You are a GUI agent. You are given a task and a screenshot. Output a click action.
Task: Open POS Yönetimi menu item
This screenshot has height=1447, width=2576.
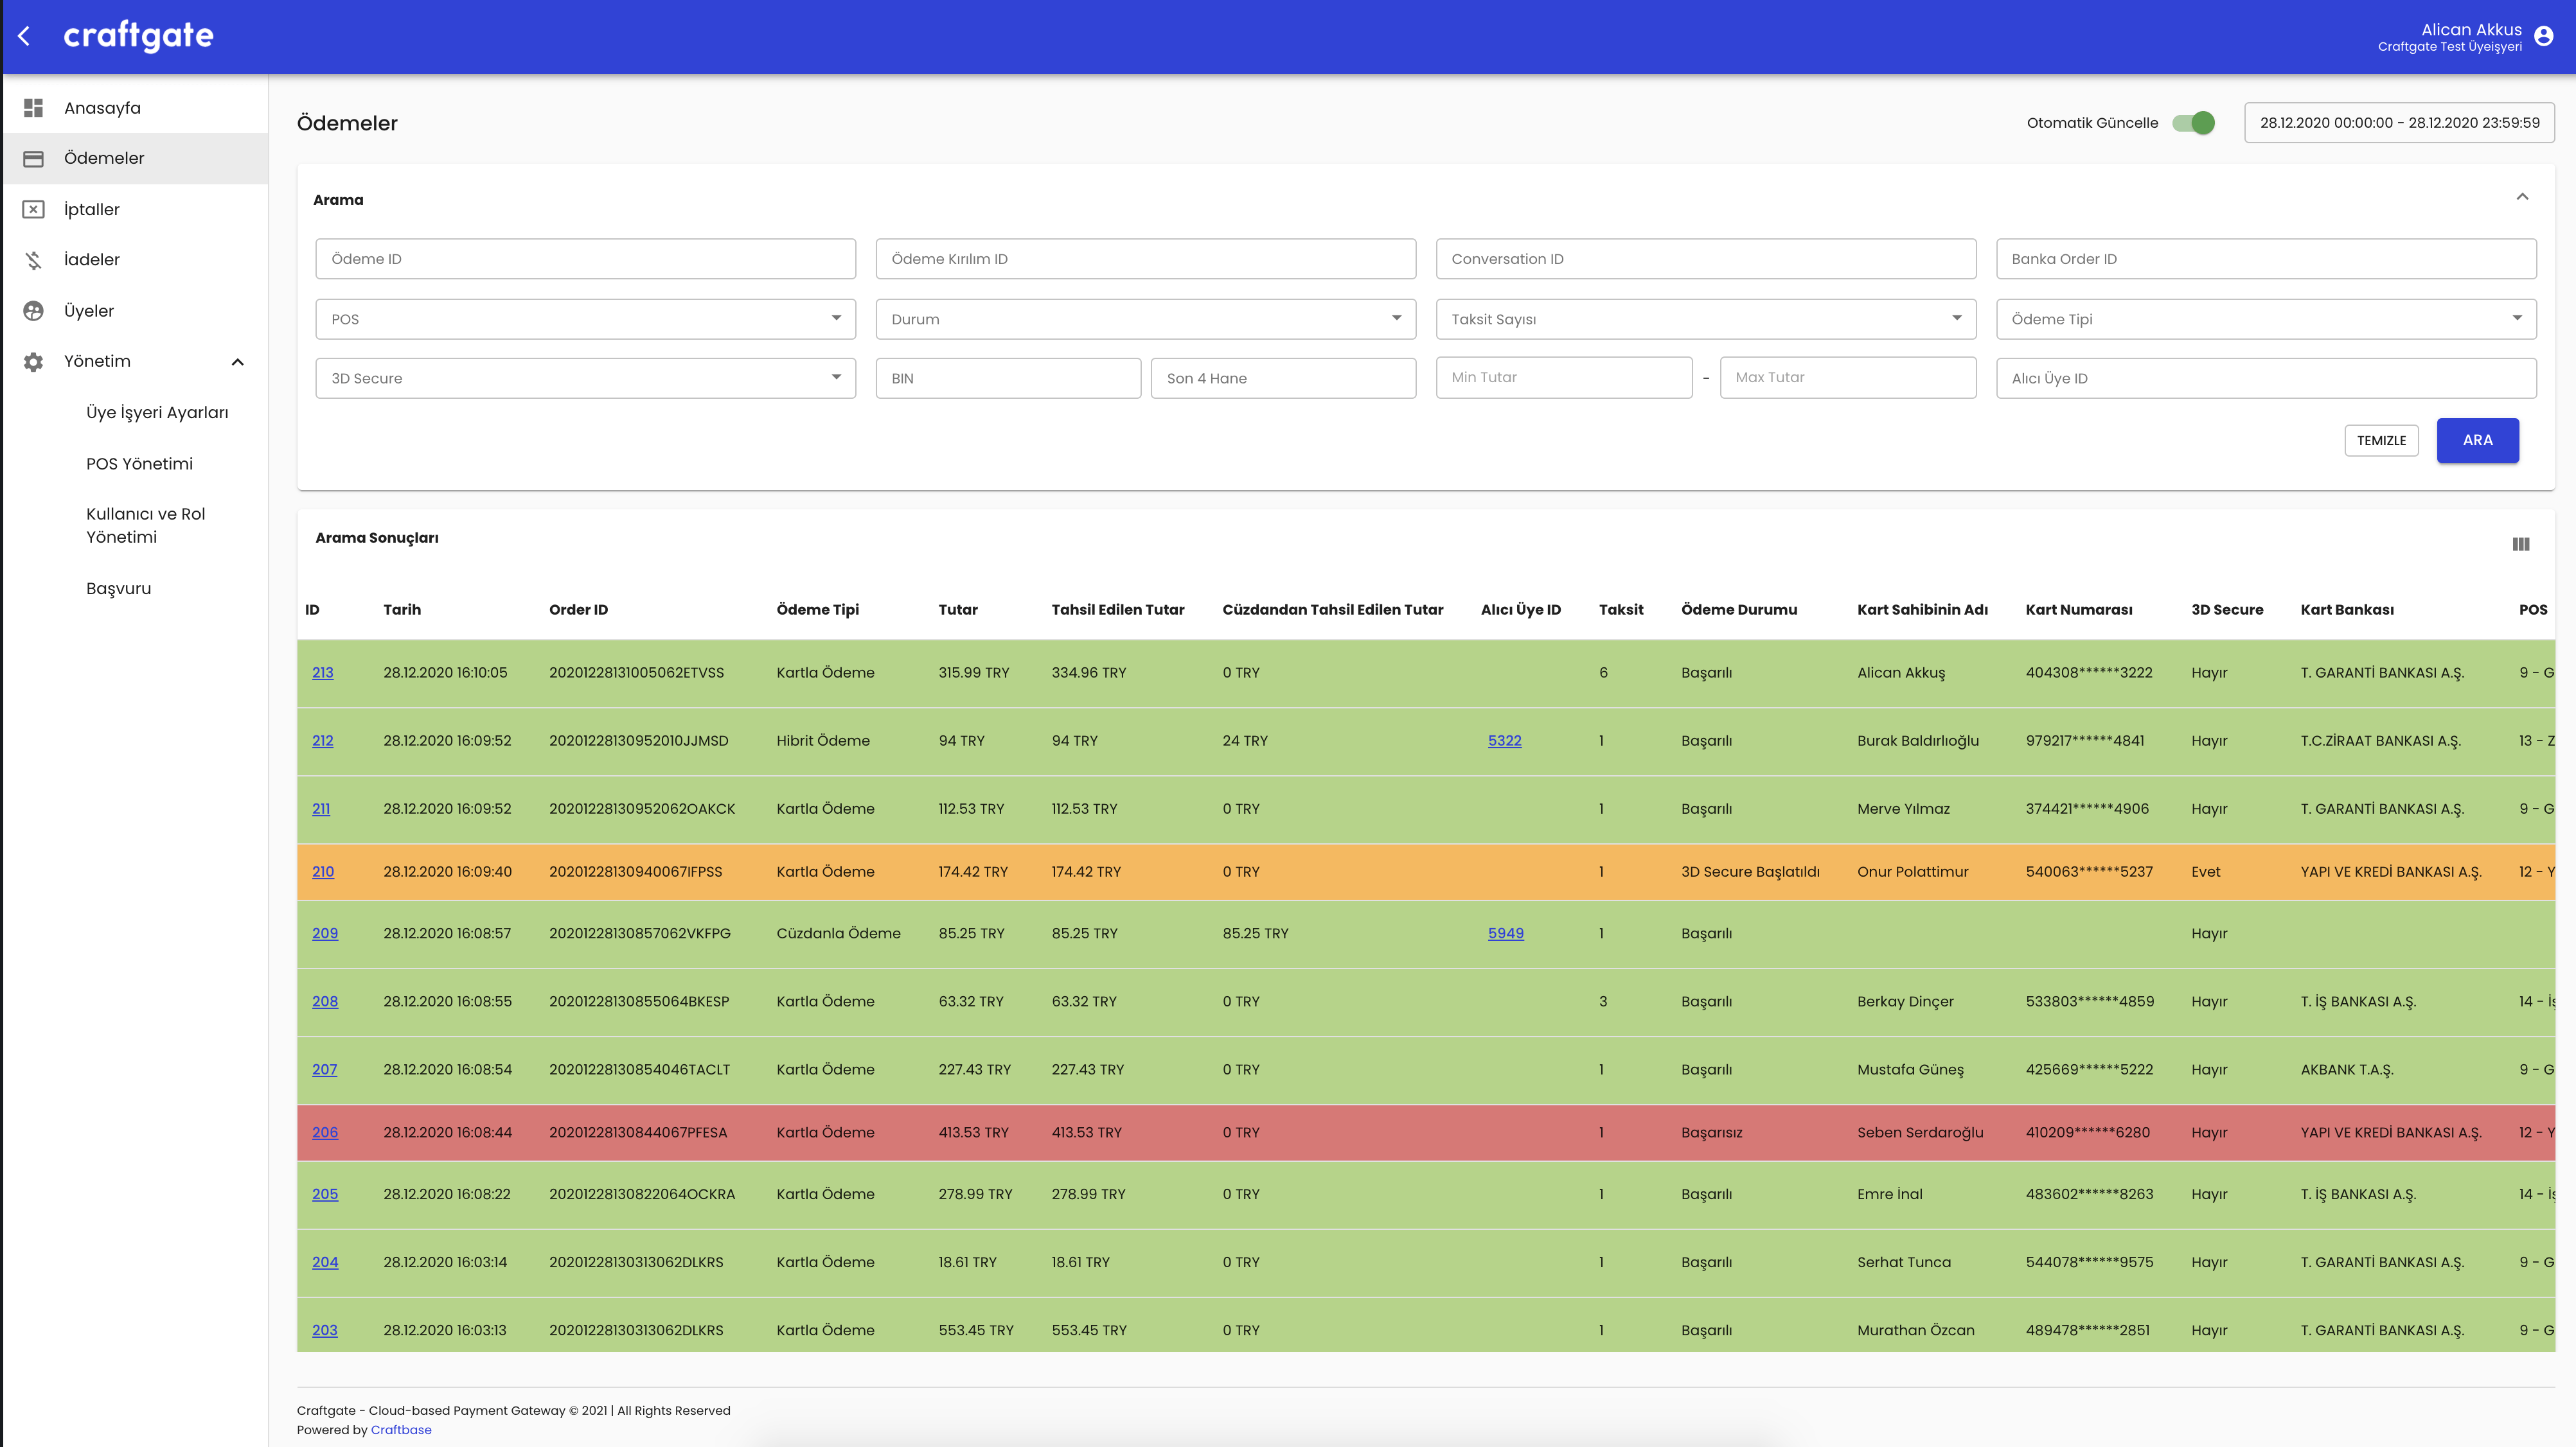point(139,464)
